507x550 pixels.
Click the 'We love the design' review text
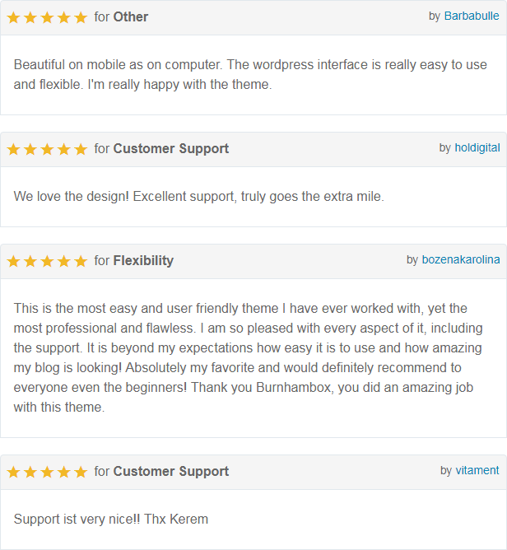[199, 197]
